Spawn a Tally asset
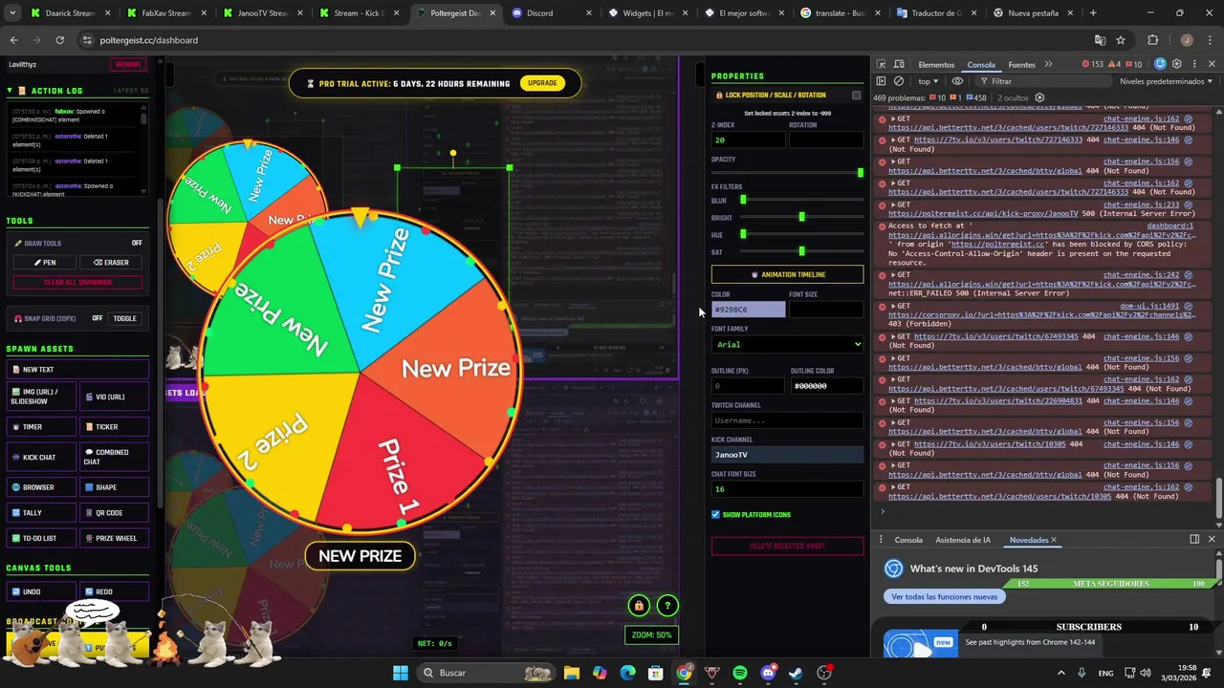Screen dimensions: 1224x688 tap(42, 513)
